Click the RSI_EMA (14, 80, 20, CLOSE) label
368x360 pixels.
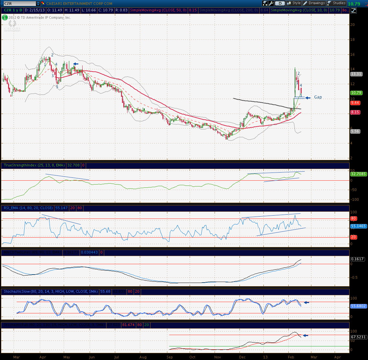tap(28, 208)
